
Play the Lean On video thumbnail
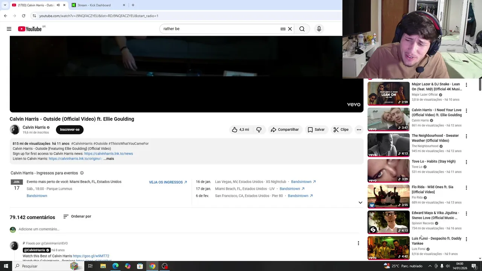point(388,93)
